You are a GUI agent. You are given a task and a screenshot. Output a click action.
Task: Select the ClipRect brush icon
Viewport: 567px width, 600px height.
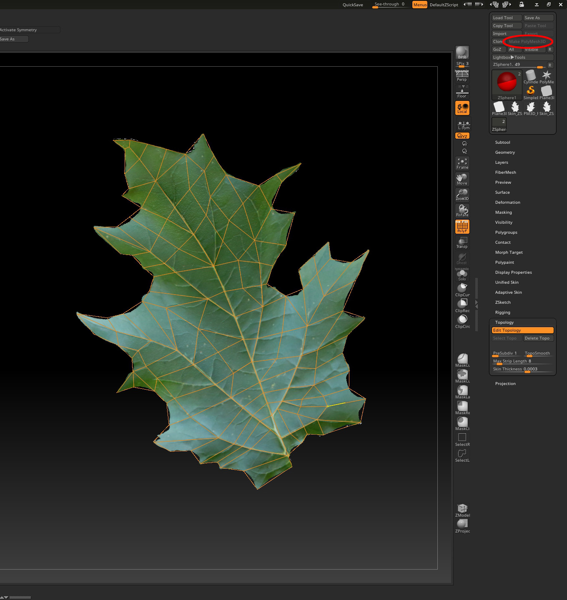[x=462, y=306]
